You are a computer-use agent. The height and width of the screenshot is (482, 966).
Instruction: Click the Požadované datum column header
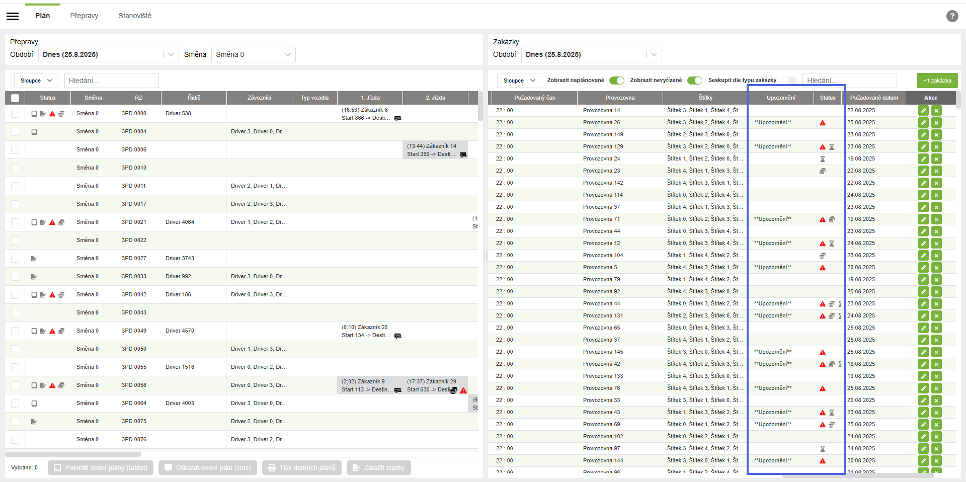click(874, 98)
